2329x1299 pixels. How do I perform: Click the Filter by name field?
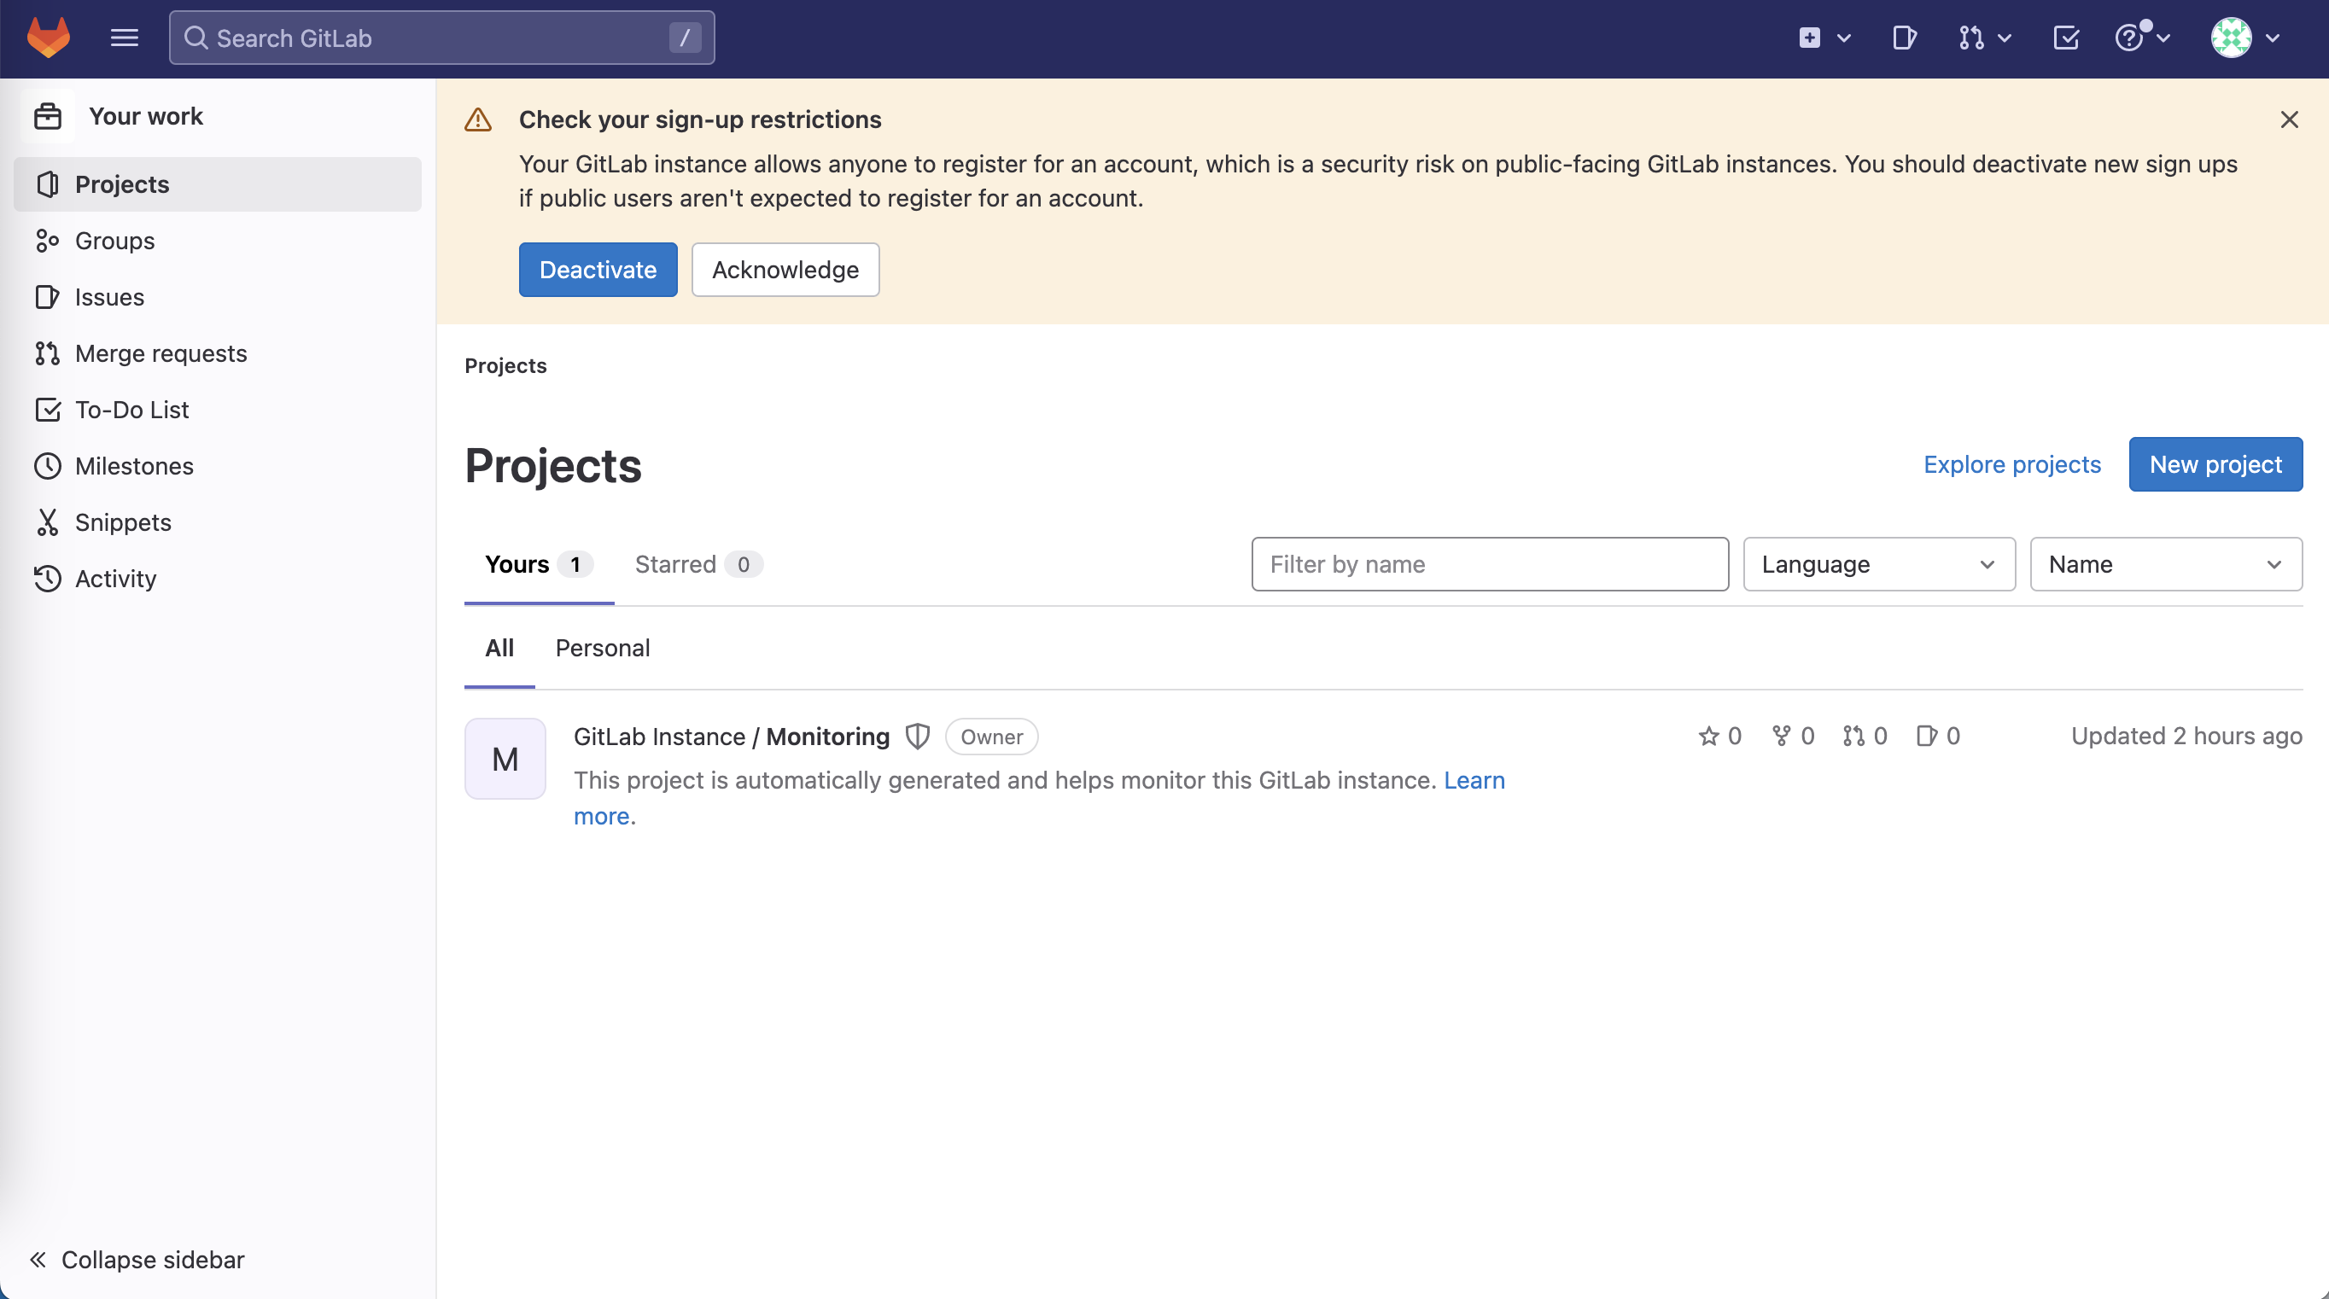[x=1489, y=565]
